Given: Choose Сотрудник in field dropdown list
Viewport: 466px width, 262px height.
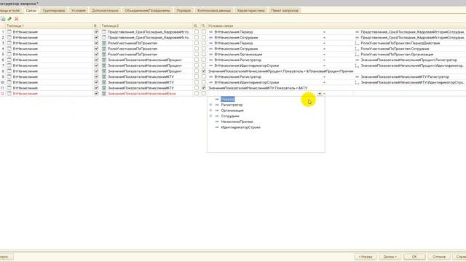Looking at the screenshot, I should (230, 116).
